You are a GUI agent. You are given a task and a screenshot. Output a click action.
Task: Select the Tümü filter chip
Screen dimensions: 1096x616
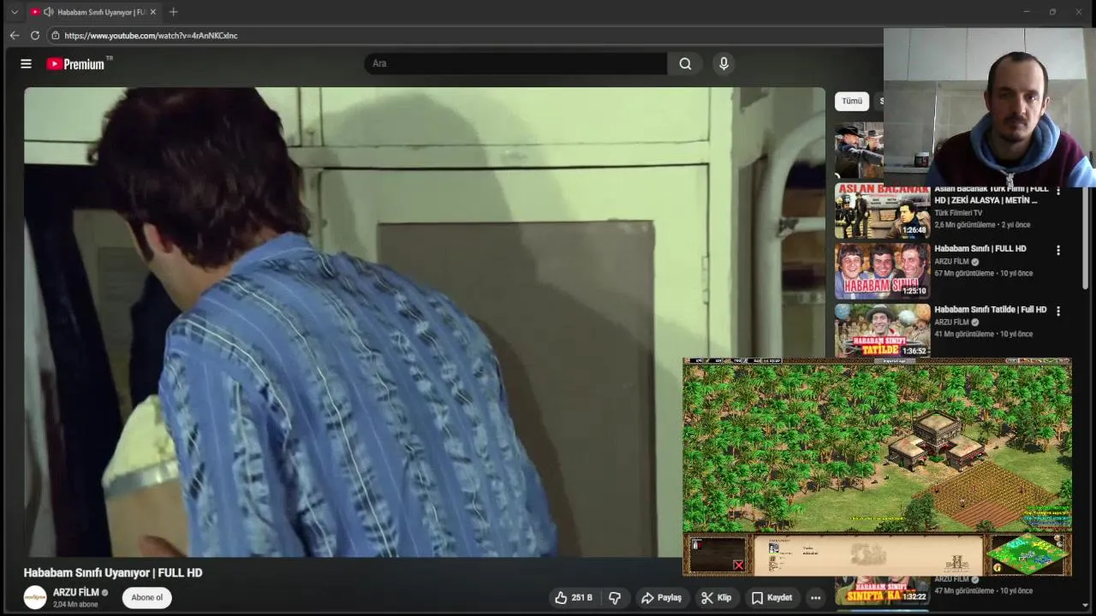click(x=852, y=101)
